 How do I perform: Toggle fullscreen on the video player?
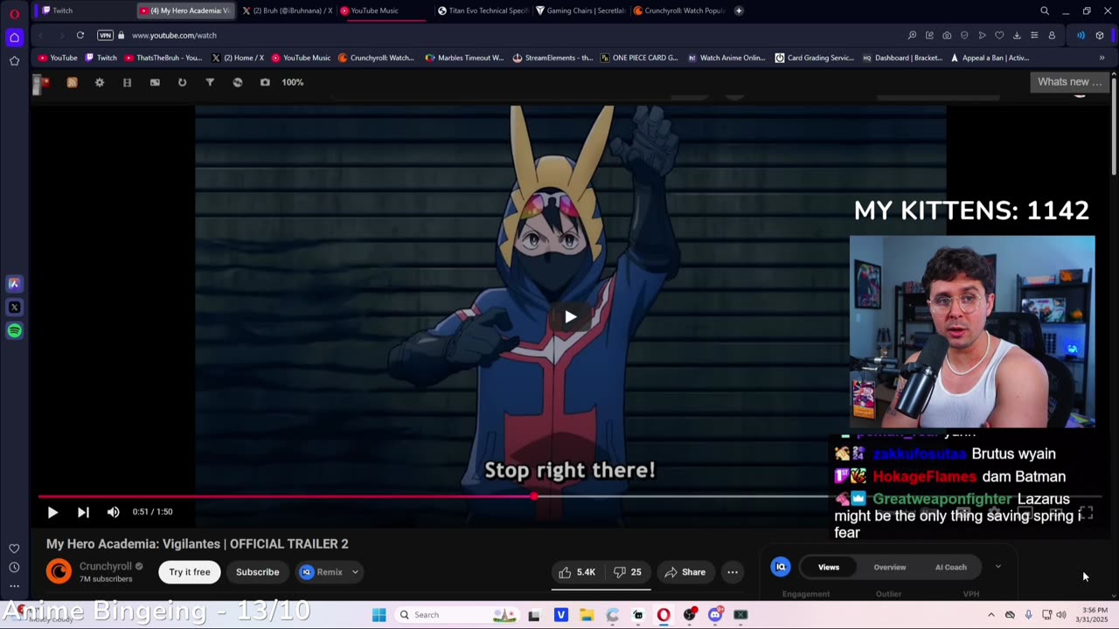[x=1086, y=513]
